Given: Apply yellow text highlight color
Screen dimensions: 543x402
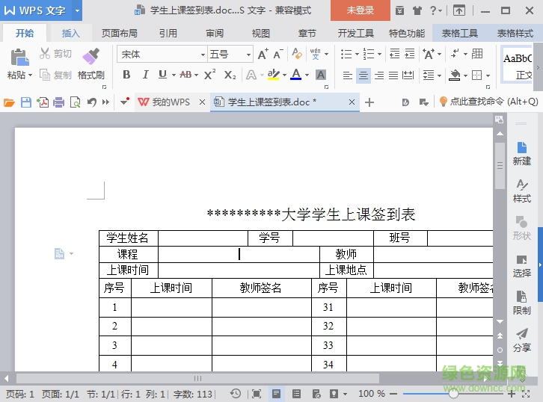Looking at the screenshot, I should tap(273, 75).
